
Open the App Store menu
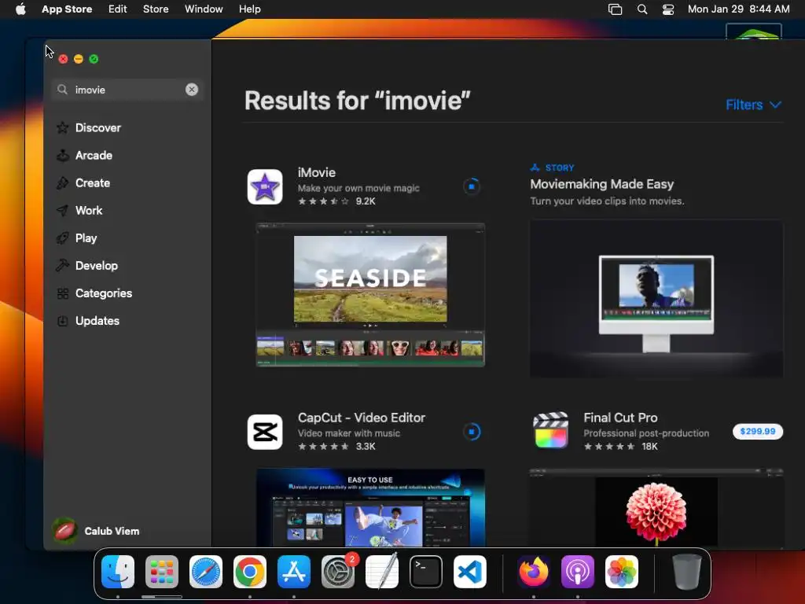67,9
